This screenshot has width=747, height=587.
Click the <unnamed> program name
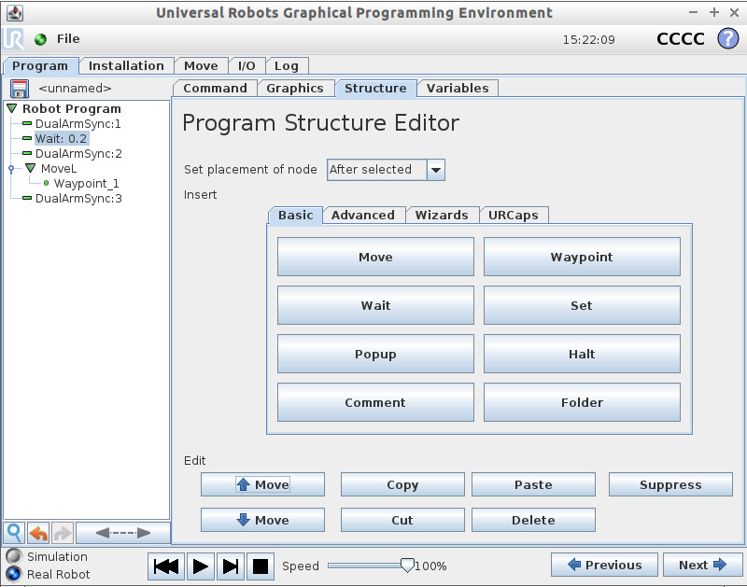point(76,89)
